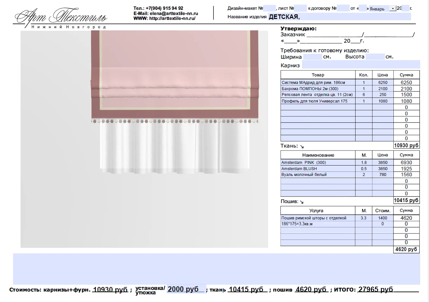
Task: Click the итого total 27965 руб
Action: 375,289
